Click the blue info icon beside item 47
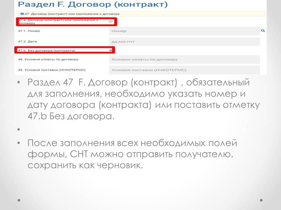The height and width of the screenshot is (210, 281). tap(22, 14)
